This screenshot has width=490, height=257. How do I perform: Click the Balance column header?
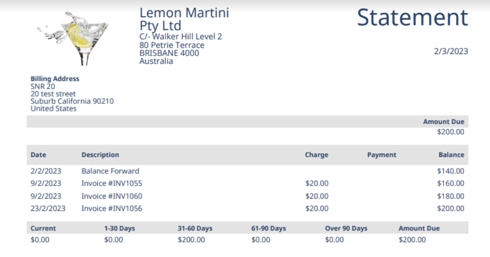[451, 155]
